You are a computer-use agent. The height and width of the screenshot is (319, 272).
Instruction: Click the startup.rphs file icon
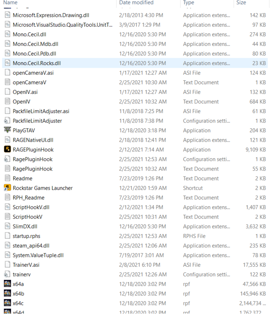click(8, 236)
